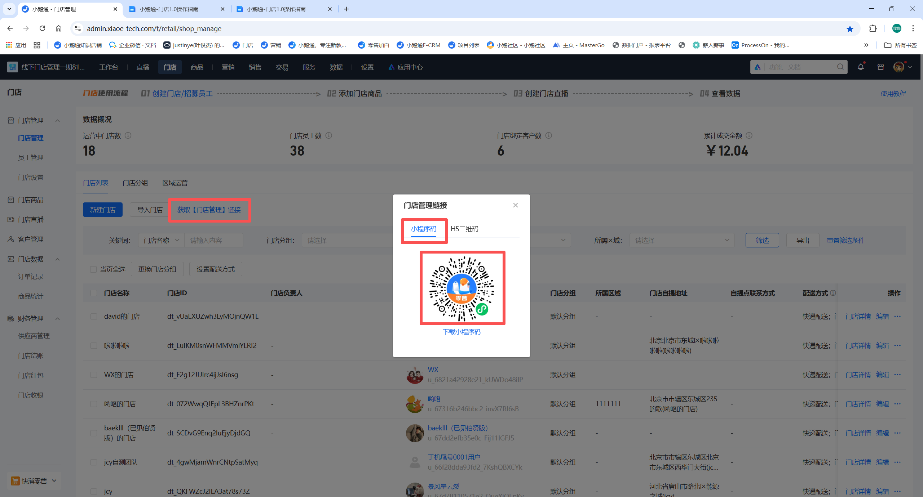This screenshot has height=497, width=923.
Task: Bookmark page with the star icon
Action: click(x=850, y=29)
